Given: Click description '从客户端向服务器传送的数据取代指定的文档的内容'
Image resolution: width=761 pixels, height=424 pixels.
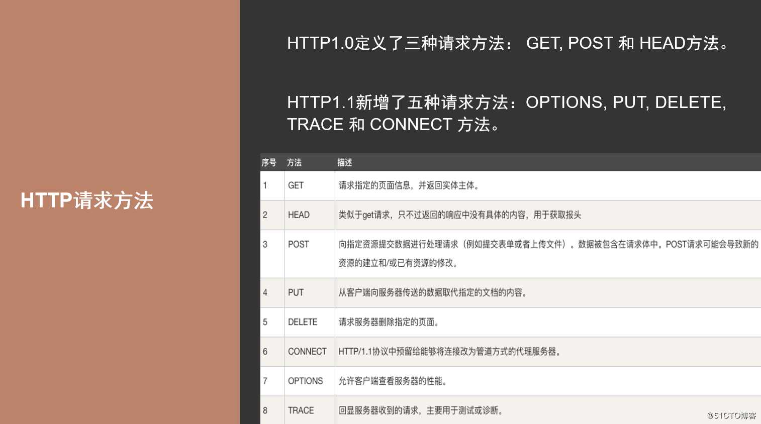Looking at the screenshot, I should point(433,292).
